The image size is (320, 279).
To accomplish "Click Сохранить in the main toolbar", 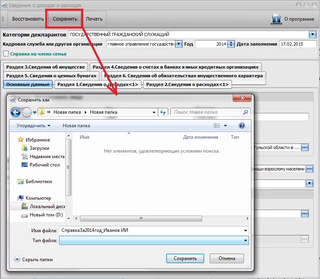I will [x=65, y=19].
